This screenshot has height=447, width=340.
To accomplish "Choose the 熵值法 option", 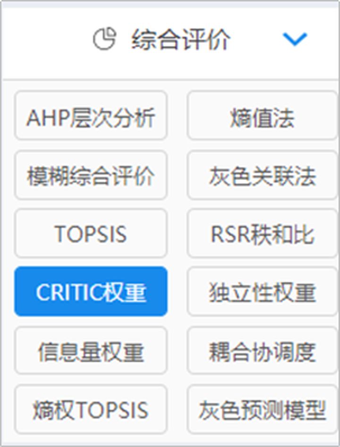I will 263,115.
